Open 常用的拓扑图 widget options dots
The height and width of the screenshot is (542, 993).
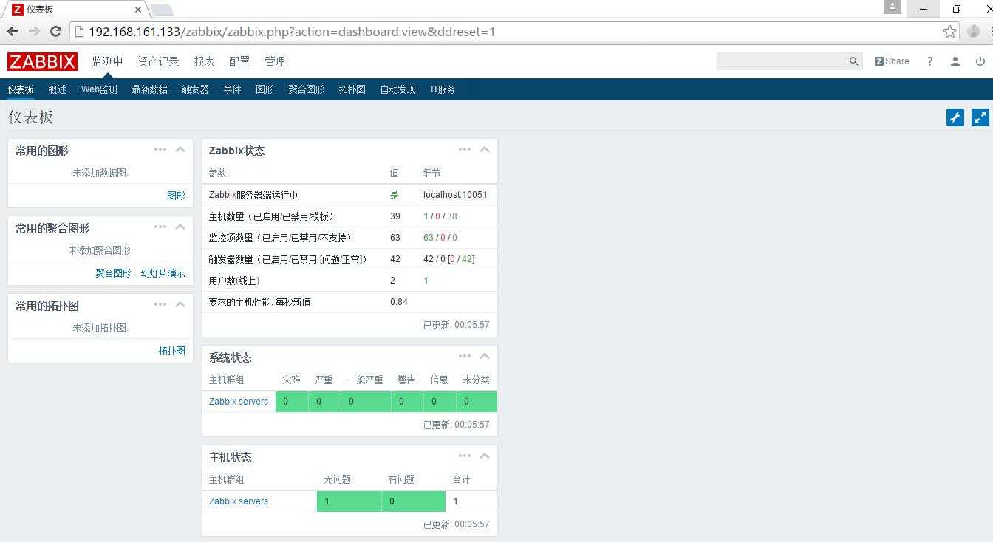point(160,304)
